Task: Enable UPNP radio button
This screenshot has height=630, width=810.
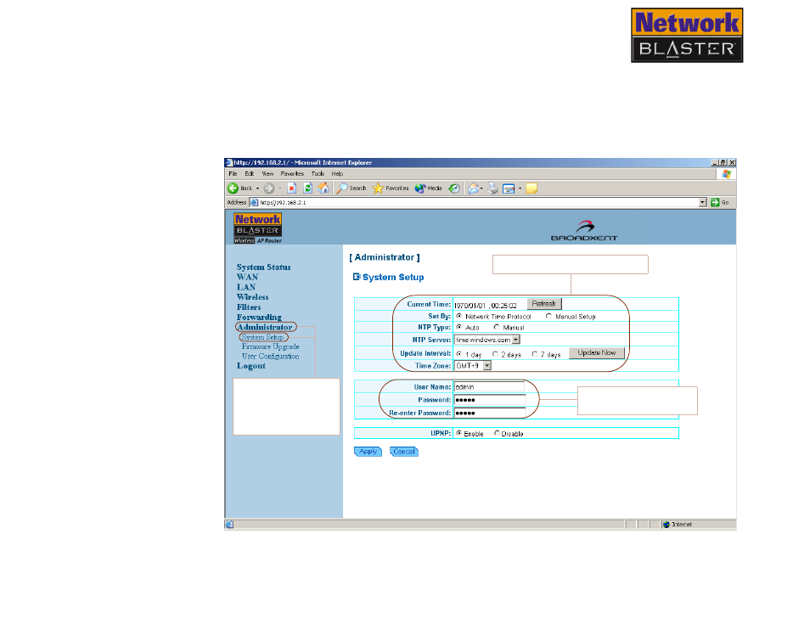Action: 459,433
